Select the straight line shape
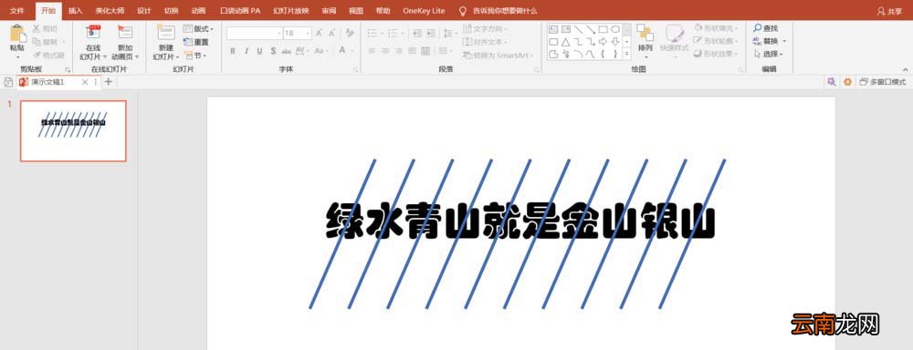Image resolution: width=913 pixels, height=350 pixels. point(578,29)
